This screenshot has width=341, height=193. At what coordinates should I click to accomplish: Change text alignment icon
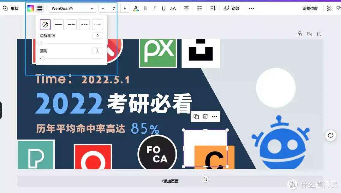186,9
